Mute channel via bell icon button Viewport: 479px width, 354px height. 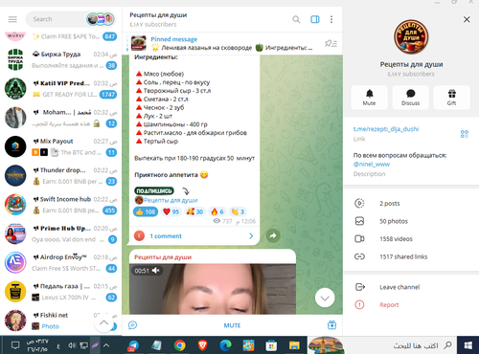(x=370, y=98)
